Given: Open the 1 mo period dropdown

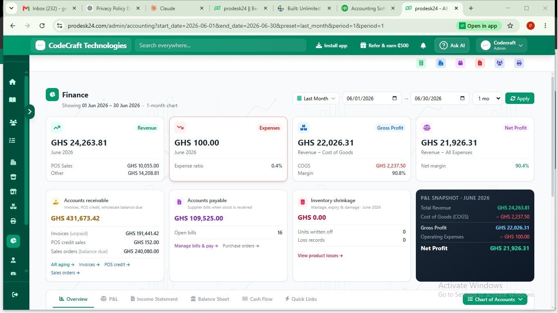Looking at the screenshot, I should coord(487,98).
